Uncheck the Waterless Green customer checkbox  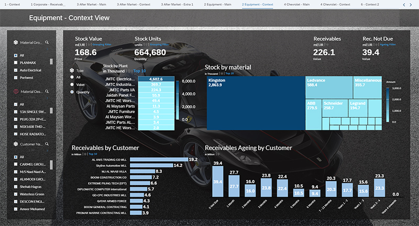point(16,194)
